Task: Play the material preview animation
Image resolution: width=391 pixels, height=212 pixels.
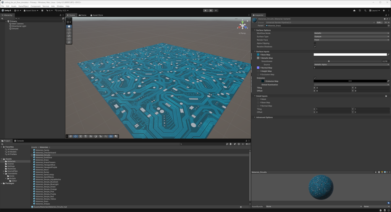Action: pyautogui.click(x=376, y=172)
